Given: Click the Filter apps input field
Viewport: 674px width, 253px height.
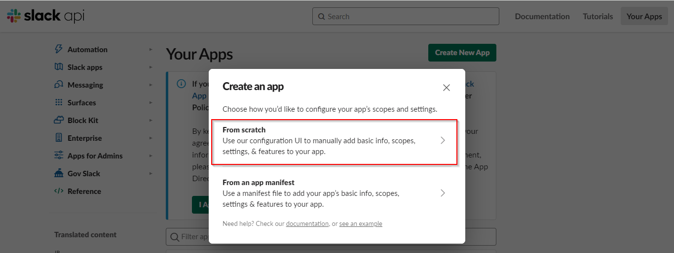Looking at the screenshot, I should tap(331, 237).
